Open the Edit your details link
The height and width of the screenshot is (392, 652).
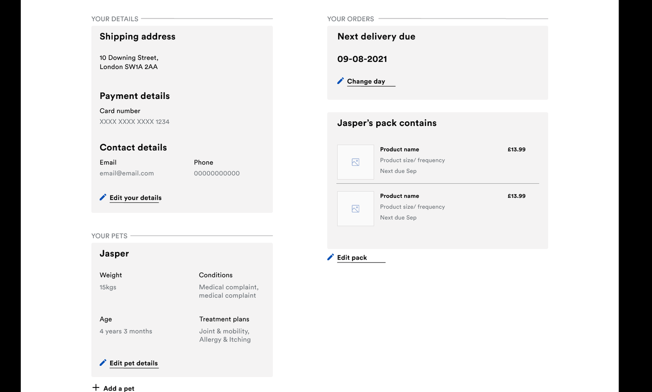tap(135, 198)
